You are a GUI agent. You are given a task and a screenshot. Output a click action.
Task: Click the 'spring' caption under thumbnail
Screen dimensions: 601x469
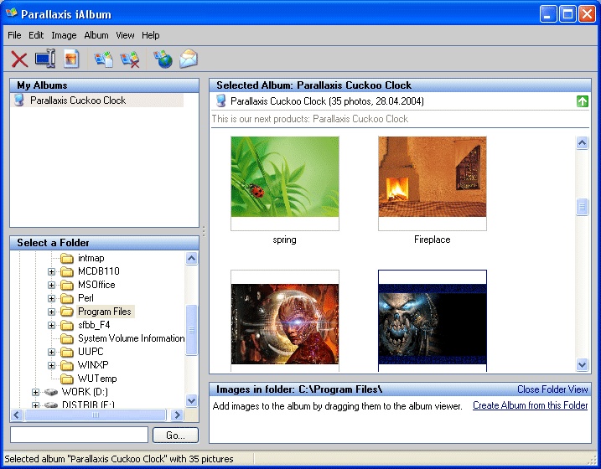284,240
